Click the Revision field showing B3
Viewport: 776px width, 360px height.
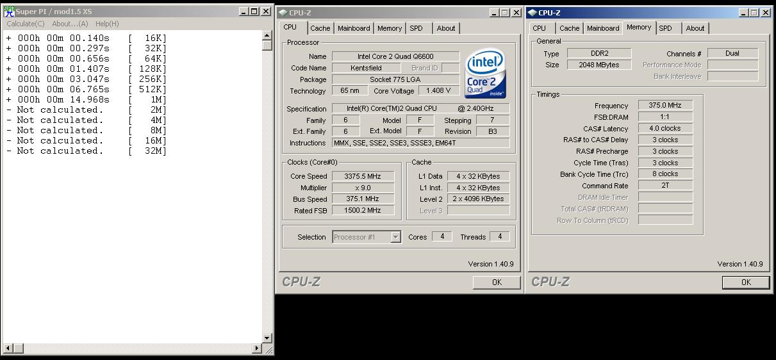(493, 131)
